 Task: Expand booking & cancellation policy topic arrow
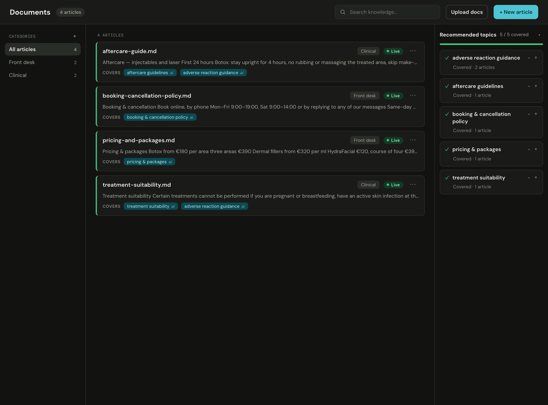(529, 114)
